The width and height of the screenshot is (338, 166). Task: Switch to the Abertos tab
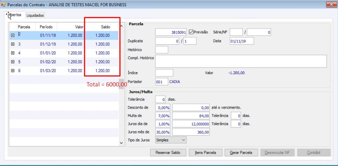pos(15,15)
